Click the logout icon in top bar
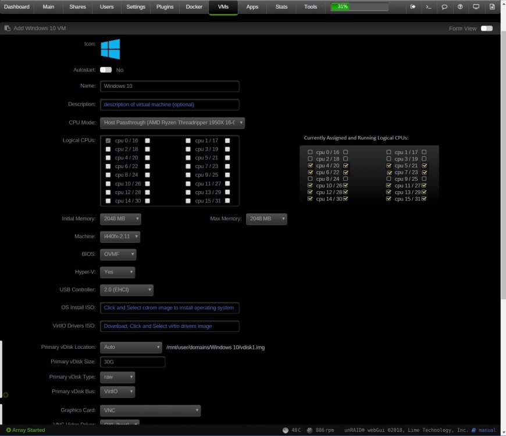This screenshot has height=436, width=506. pos(413,7)
